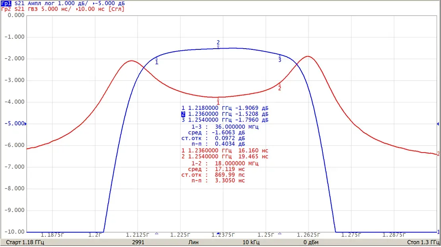Click the Гр1 scale value 1.000 дБ/
Image resolution: width=441 pixels, height=247 pixels.
pos(73,3)
